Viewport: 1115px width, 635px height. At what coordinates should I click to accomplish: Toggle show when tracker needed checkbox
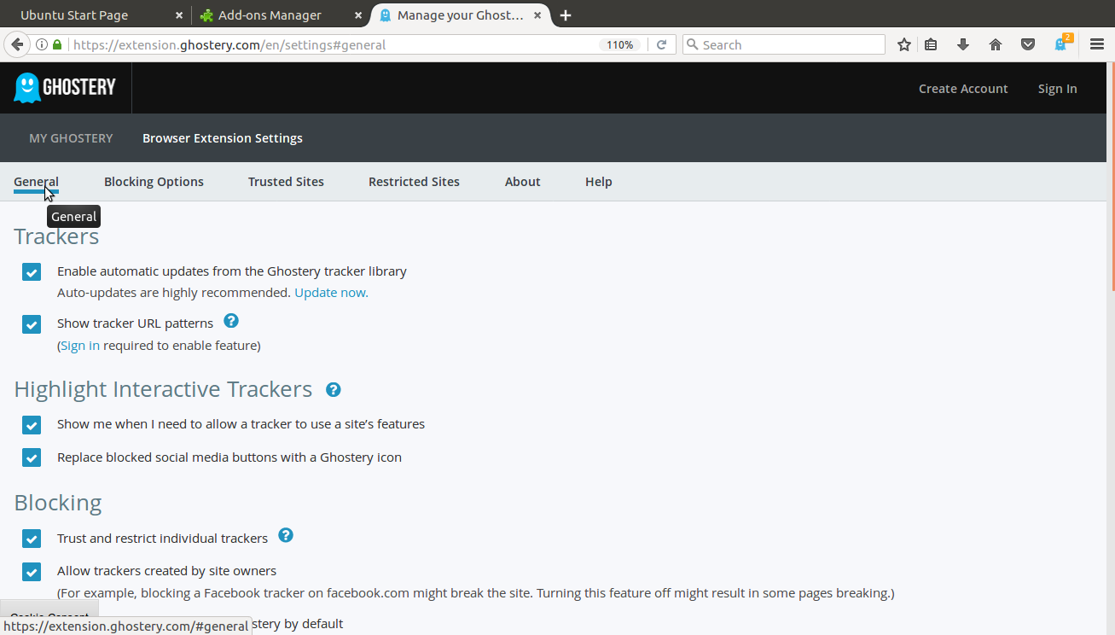(32, 425)
